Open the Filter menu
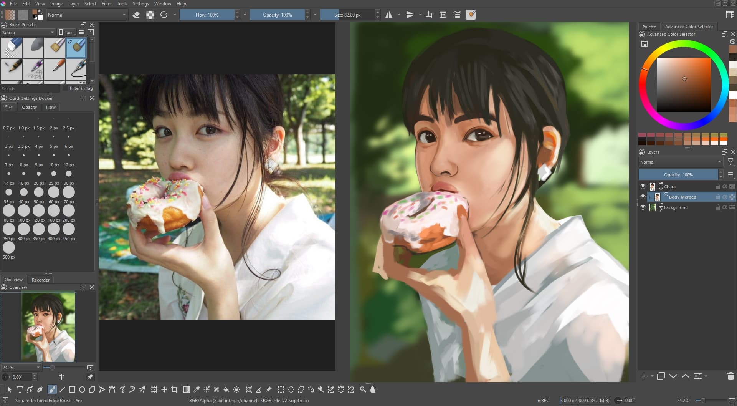The width and height of the screenshot is (737, 406). click(106, 4)
